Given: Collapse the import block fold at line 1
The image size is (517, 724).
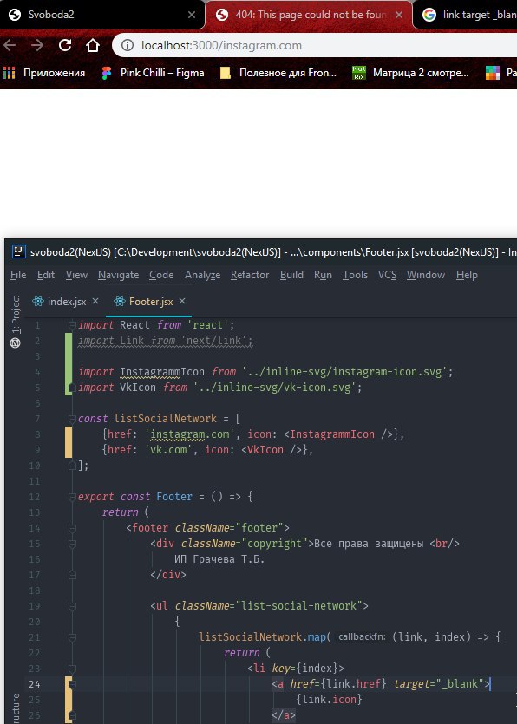Looking at the screenshot, I should (x=72, y=325).
